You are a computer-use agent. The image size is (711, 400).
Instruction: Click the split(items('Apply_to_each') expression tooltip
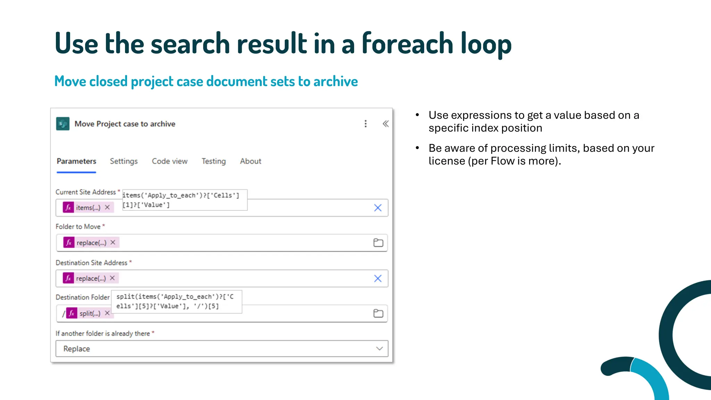coord(176,301)
